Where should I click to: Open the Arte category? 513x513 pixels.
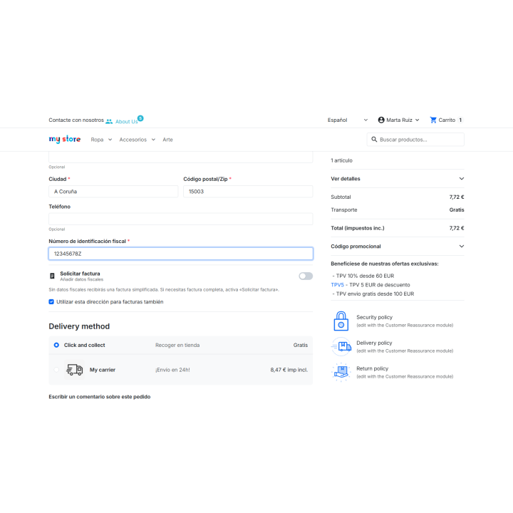pos(167,140)
